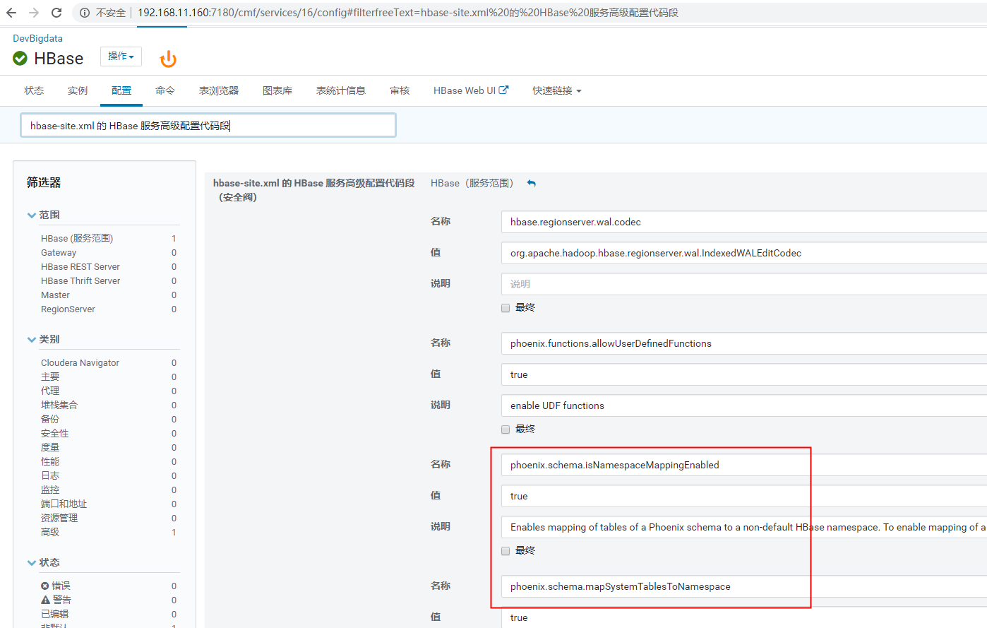The height and width of the screenshot is (628, 987).
Task: Switch to the 状态 tab
Action: pyautogui.click(x=34, y=90)
